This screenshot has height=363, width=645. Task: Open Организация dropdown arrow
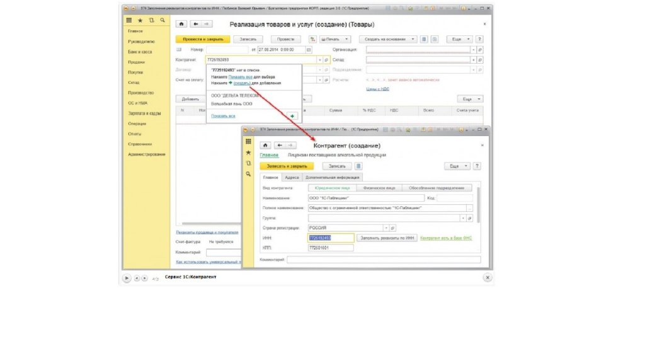point(474,50)
